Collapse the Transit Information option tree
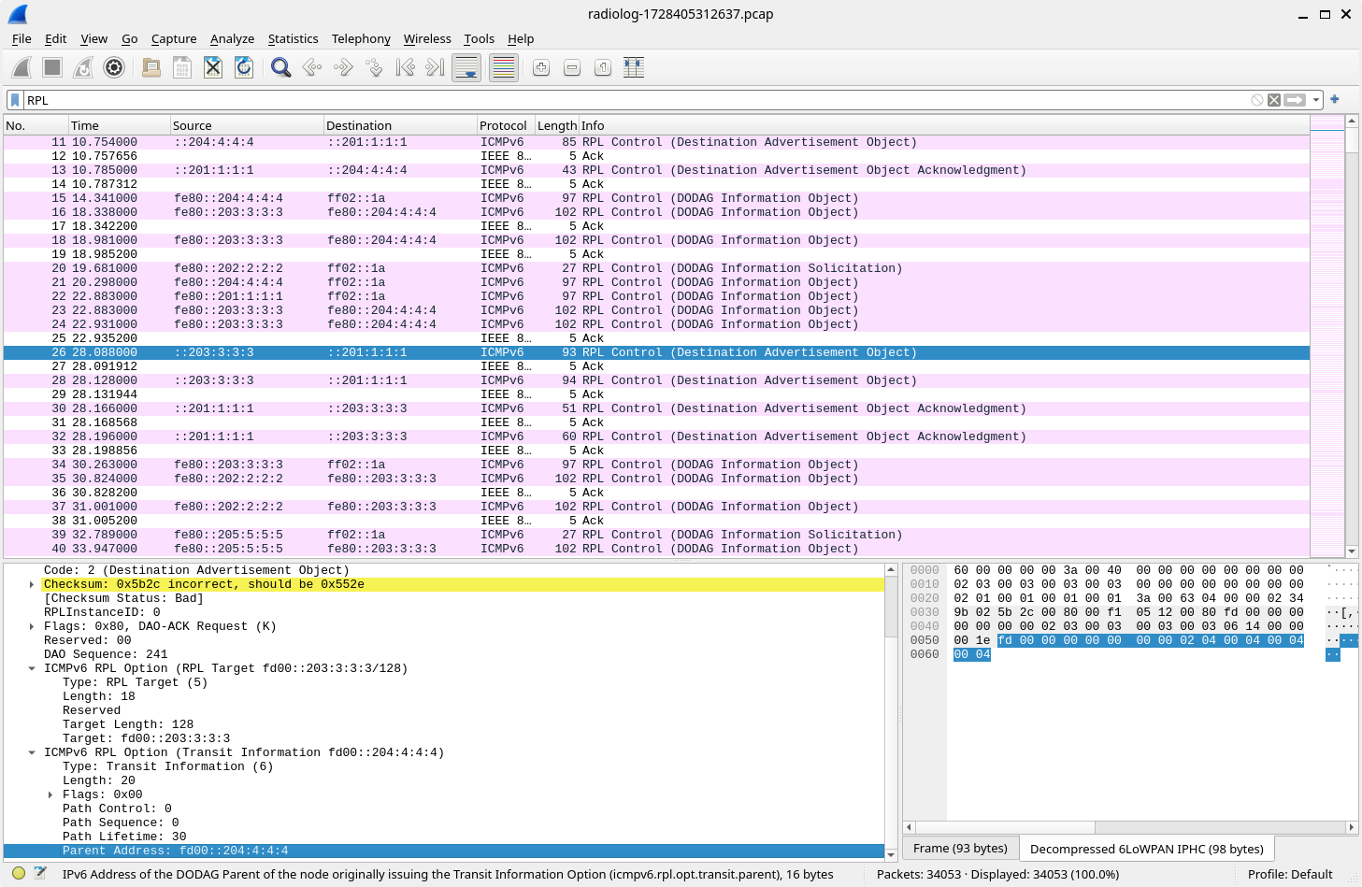This screenshot has width=1362, height=887. [x=32, y=752]
